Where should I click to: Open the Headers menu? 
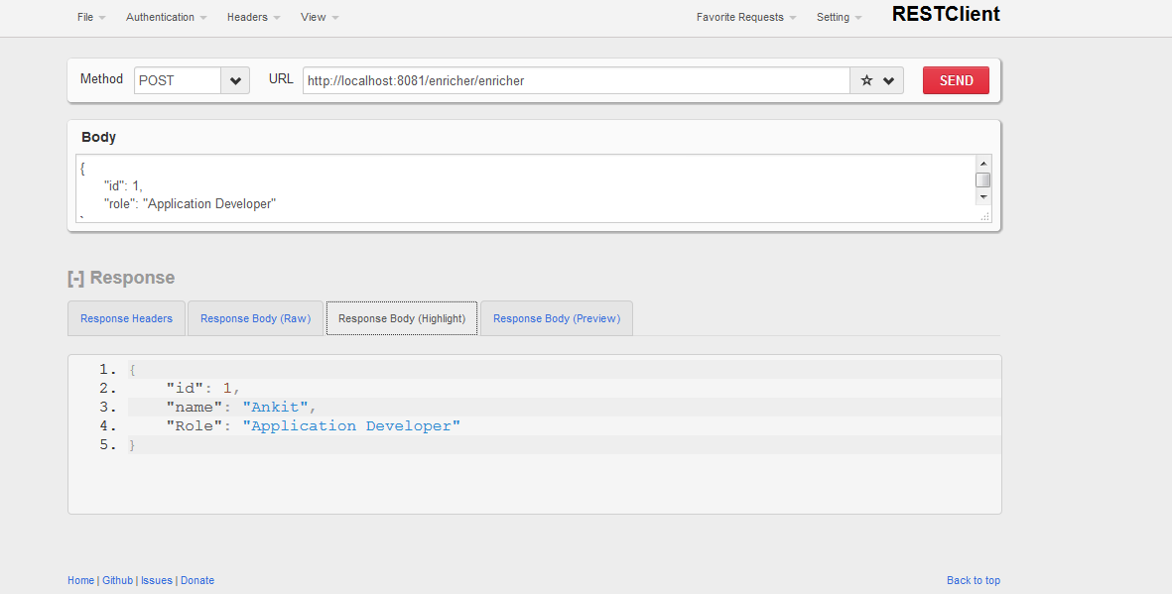[253, 17]
